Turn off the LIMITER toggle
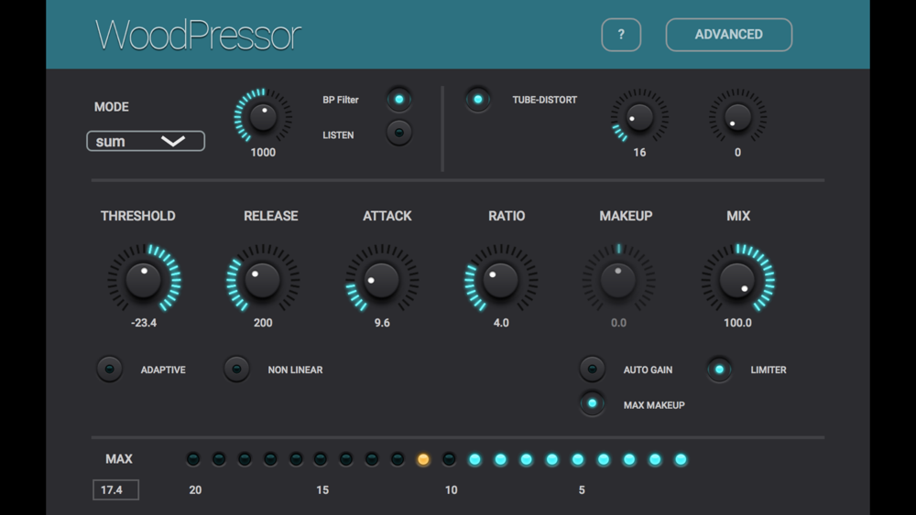 [719, 370]
